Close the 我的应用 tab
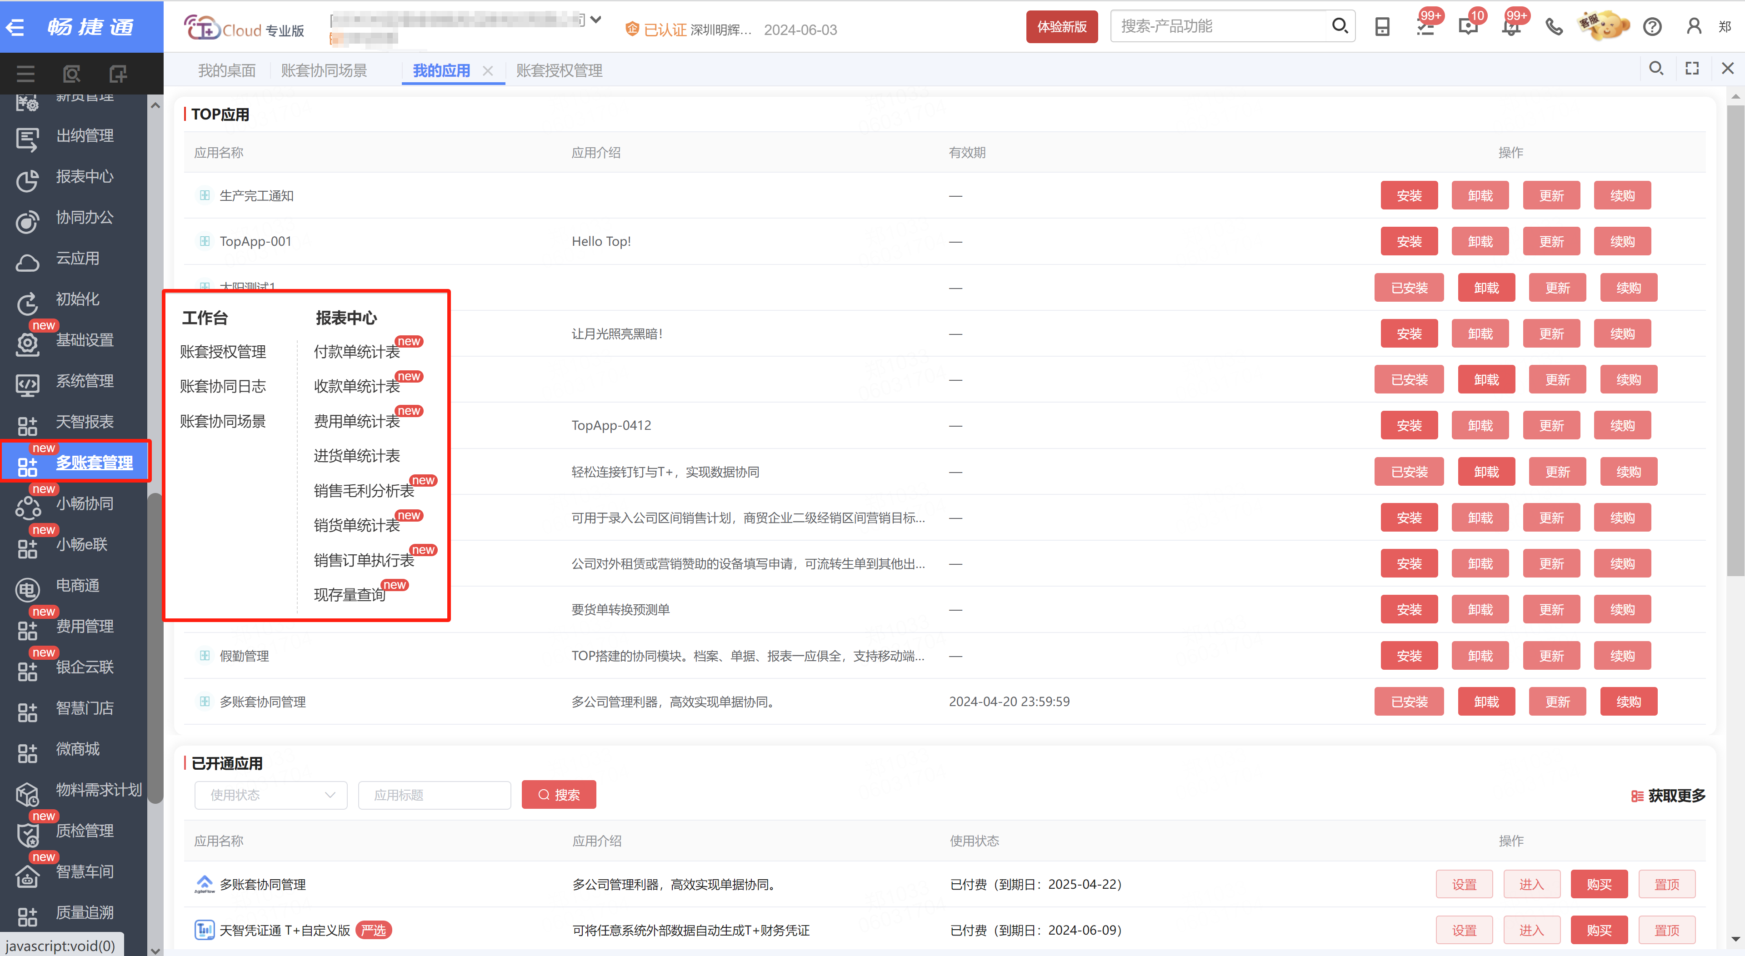 (487, 70)
